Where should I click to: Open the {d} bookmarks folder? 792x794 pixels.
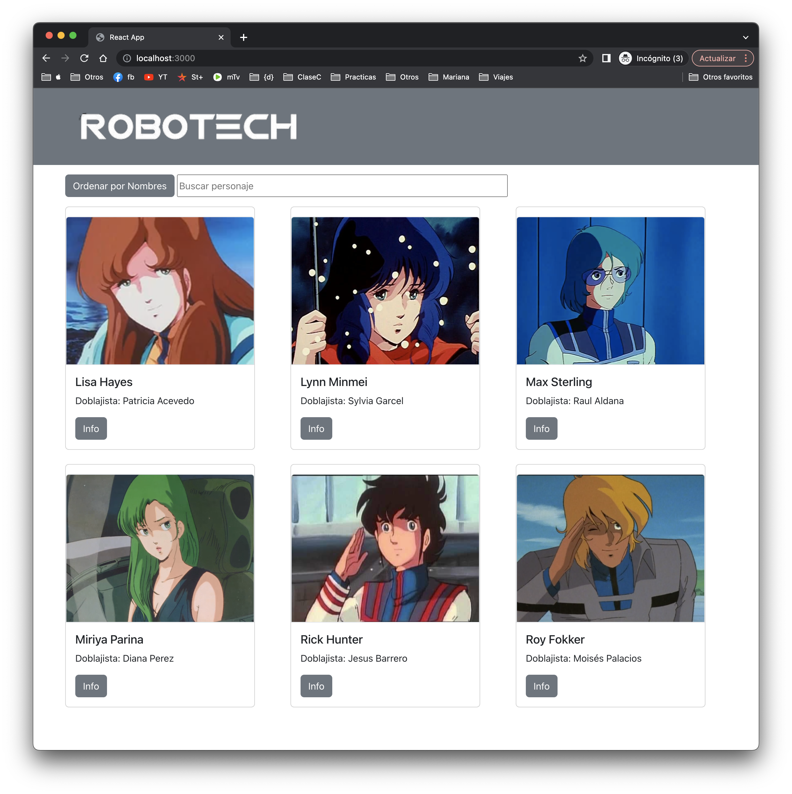pos(261,77)
